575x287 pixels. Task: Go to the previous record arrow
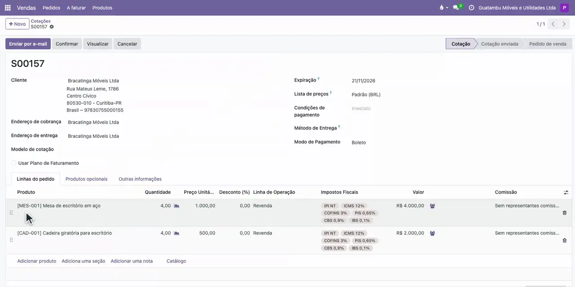tap(553, 24)
